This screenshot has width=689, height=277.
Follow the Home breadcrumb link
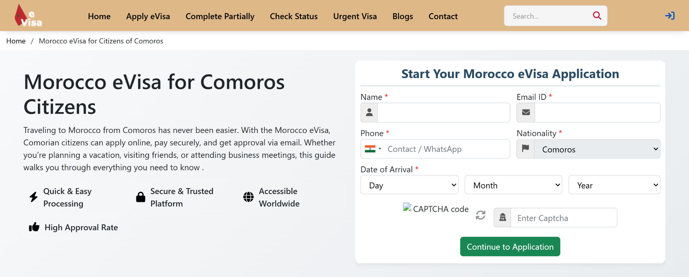(16, 41)
